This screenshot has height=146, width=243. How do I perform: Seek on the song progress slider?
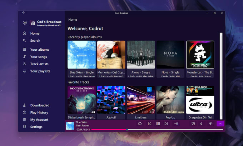[157, 130]
